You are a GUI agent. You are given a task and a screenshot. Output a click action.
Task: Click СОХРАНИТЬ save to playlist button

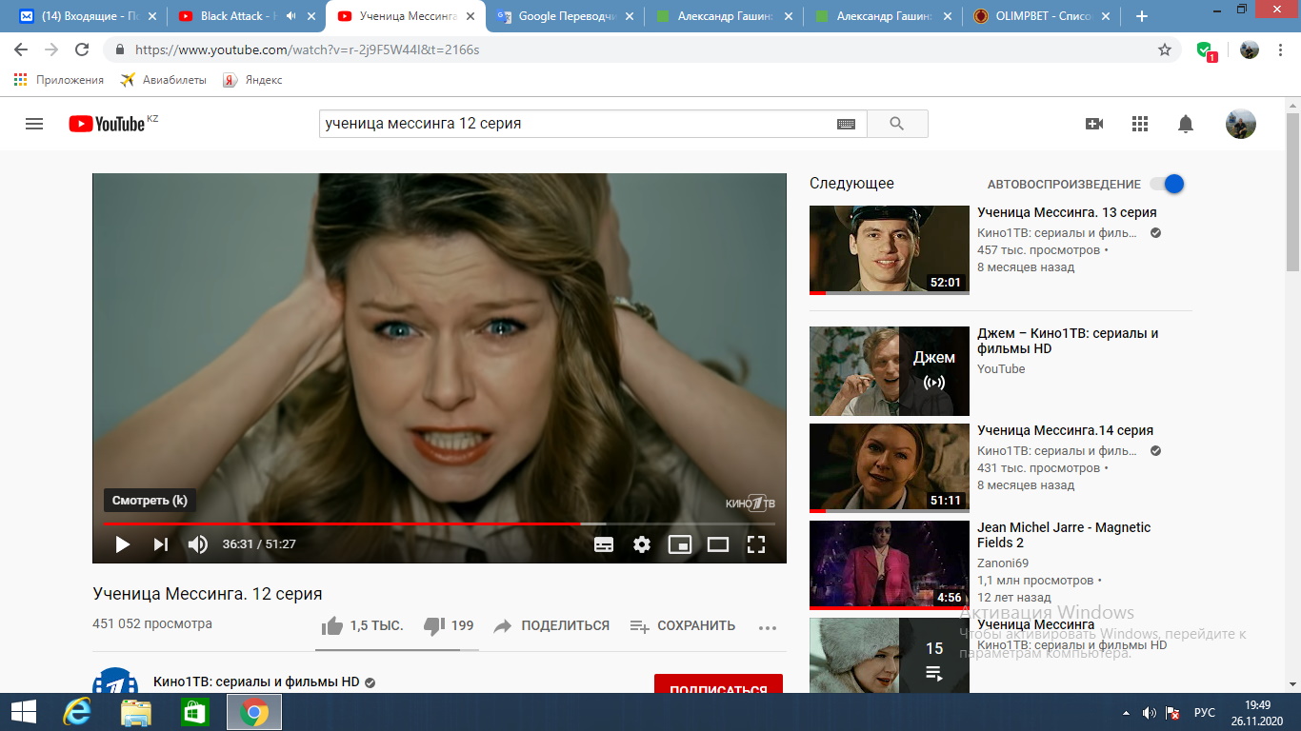(x=683, y=625)
